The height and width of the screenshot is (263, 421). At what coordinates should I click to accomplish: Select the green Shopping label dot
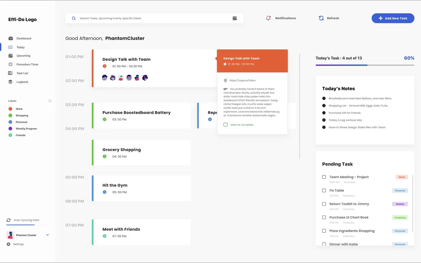point(10,116)
